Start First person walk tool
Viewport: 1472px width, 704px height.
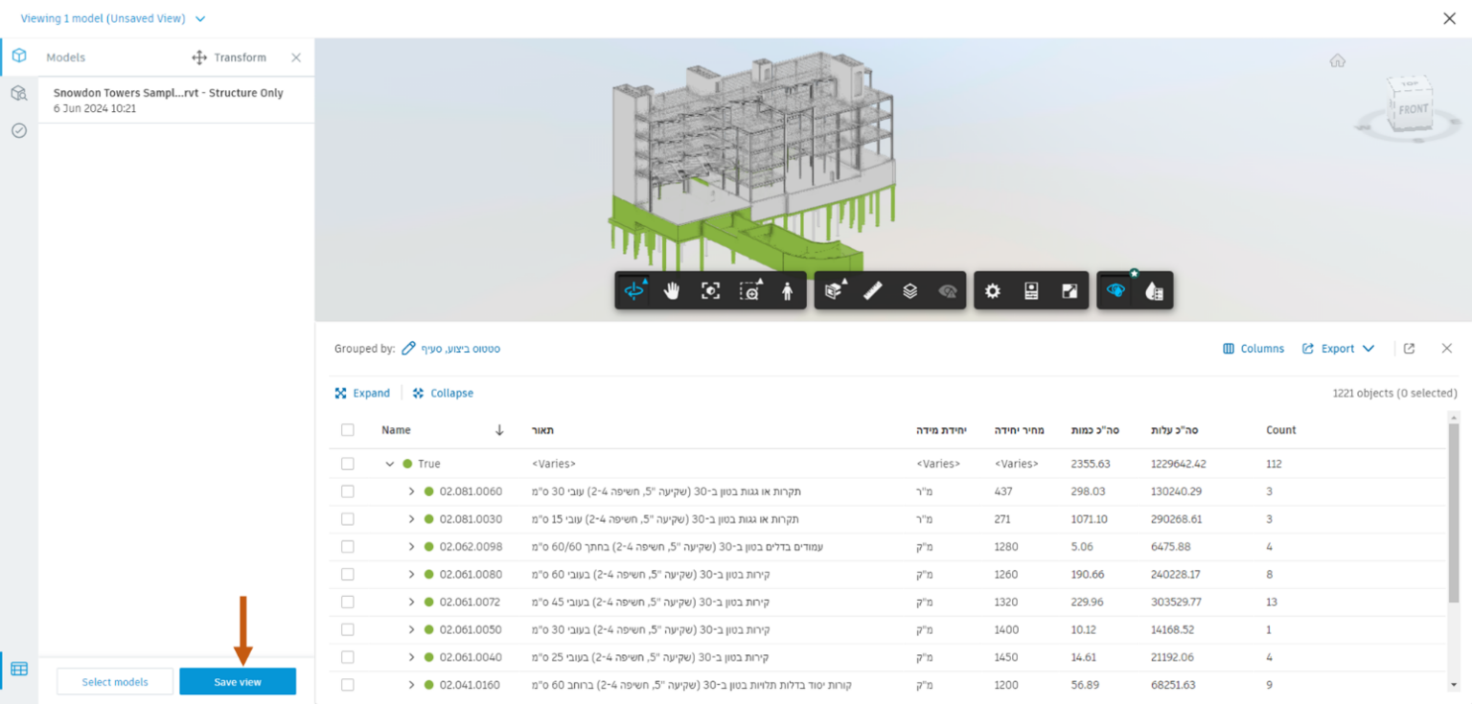click(788, 291)
